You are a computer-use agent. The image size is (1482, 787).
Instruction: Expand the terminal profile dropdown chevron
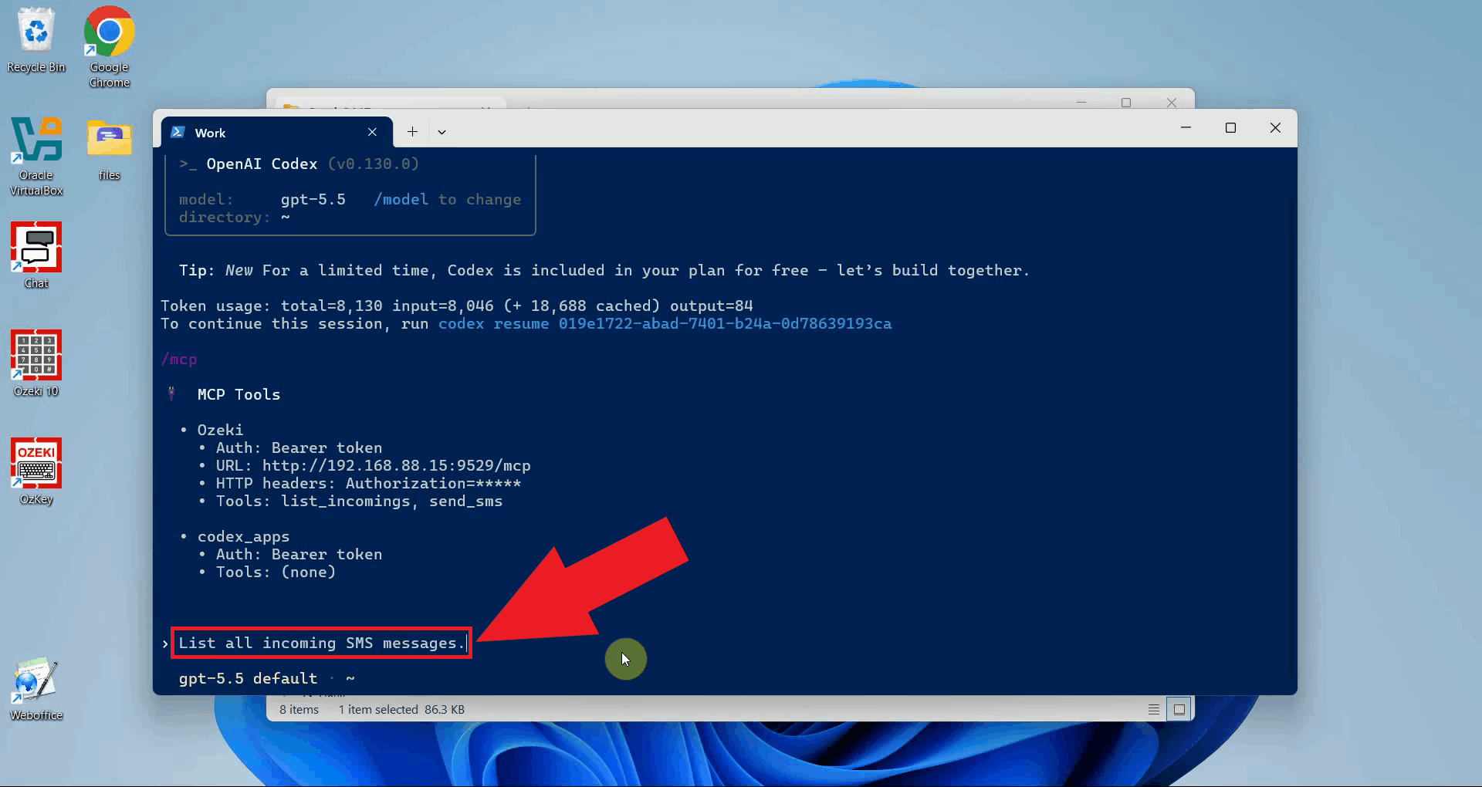pyautogui.click(x=442, y=132)
